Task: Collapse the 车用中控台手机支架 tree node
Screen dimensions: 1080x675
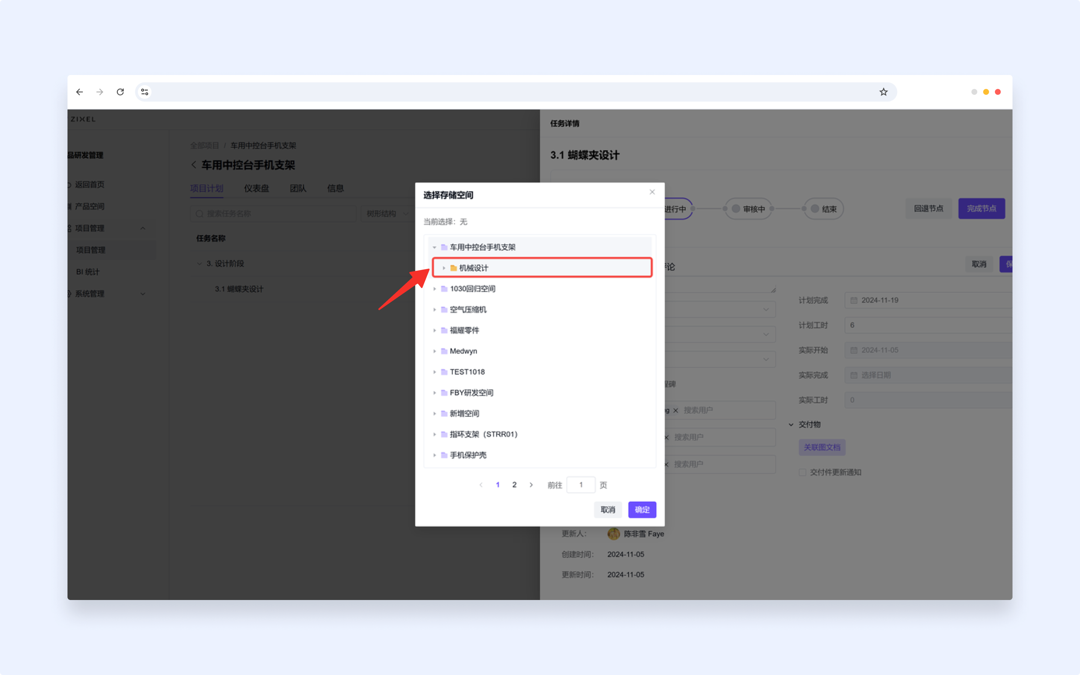Action: pyautogui.click(x=434, y=247)
